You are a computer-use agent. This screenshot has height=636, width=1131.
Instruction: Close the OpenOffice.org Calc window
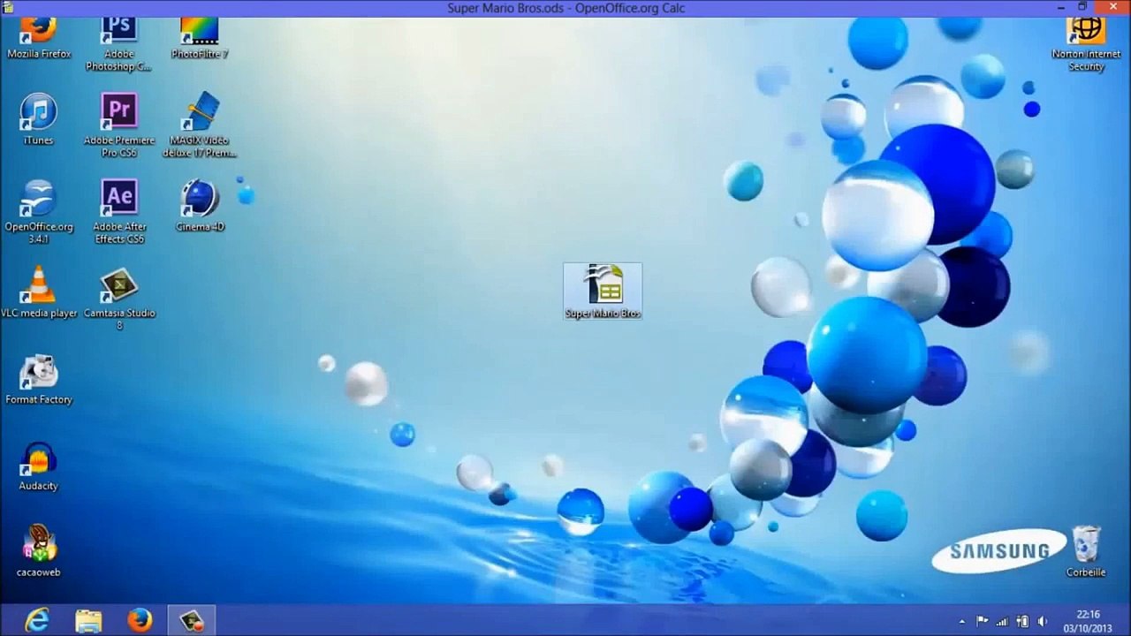1112,8
